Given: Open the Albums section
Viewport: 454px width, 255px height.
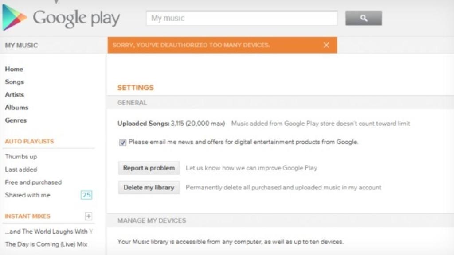Looking at the screenshot, I should [16, 108].
